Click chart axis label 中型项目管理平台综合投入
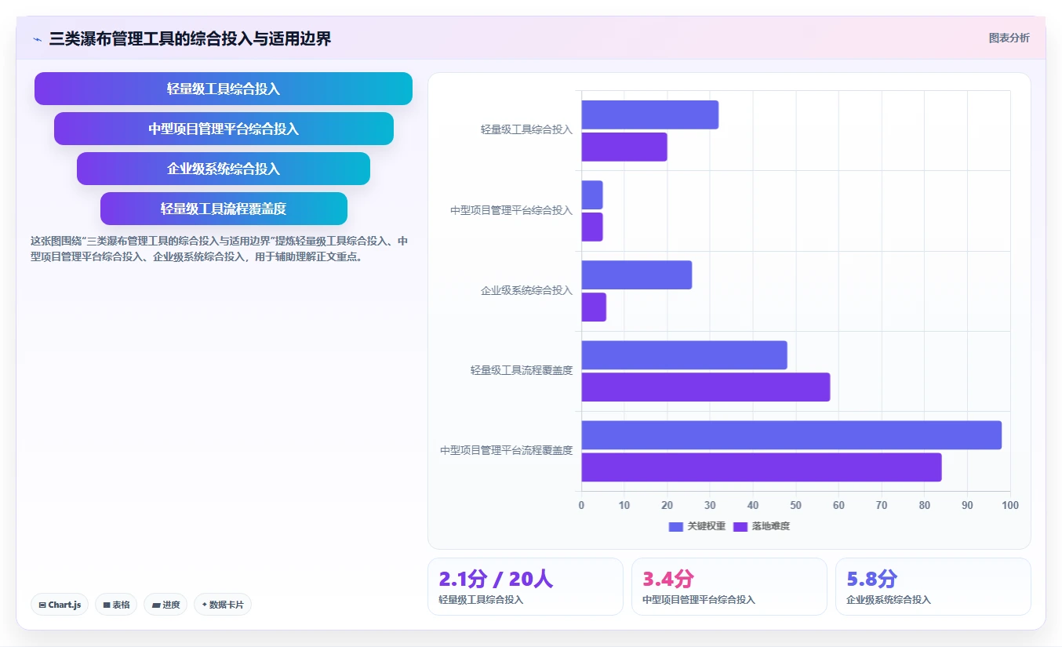The width and height of the screenshot is (1062, 647). 511,210
